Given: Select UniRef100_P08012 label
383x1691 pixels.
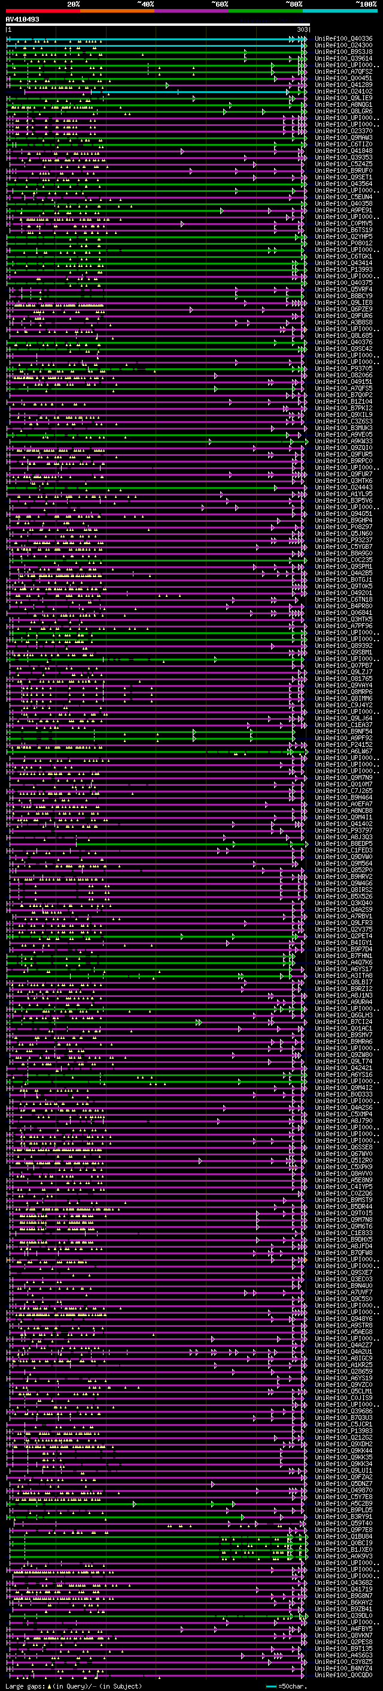Looking at the screenshot, I should [343, 243].
